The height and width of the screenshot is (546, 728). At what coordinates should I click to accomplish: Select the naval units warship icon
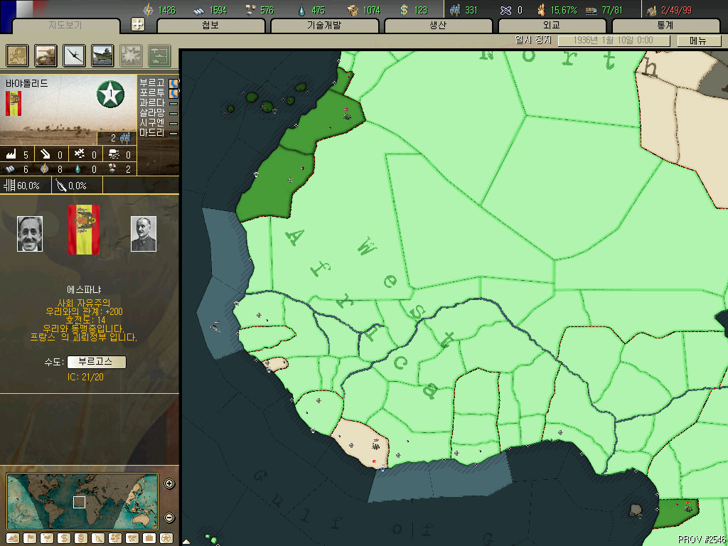click(102, 55)
